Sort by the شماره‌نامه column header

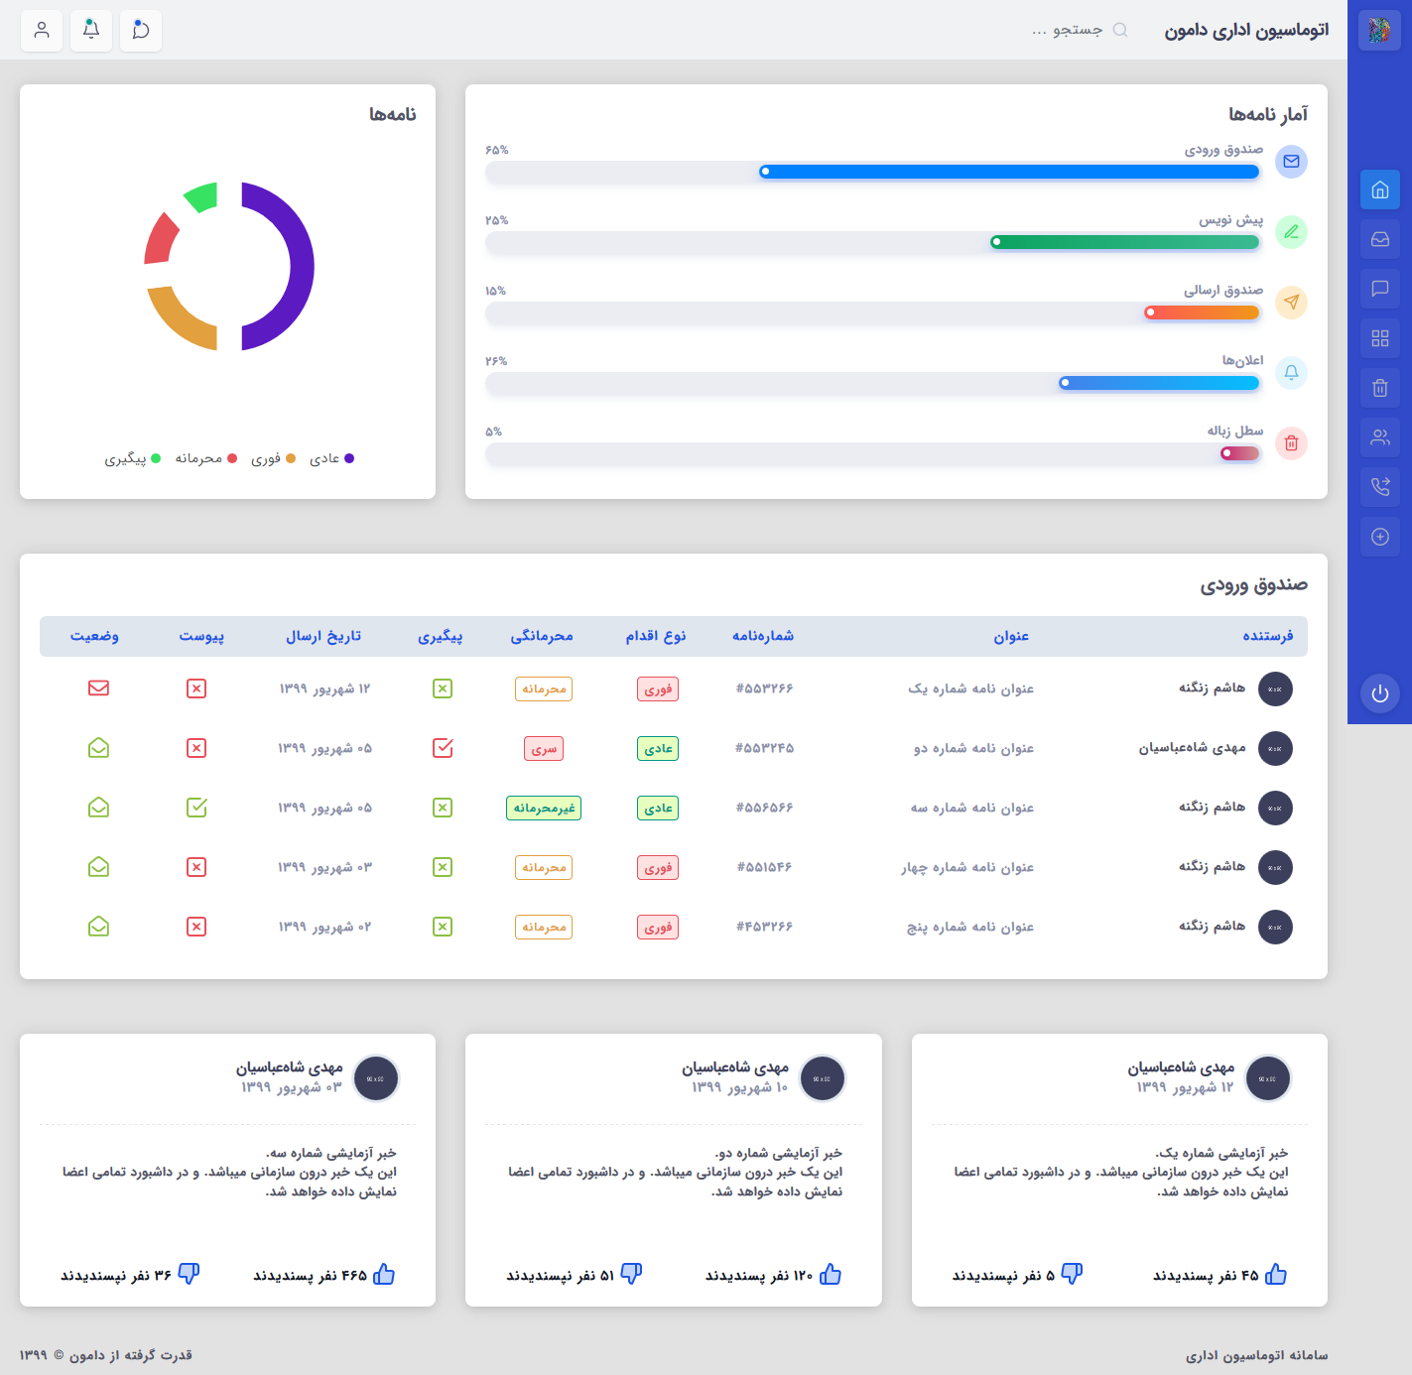(763, 636)
